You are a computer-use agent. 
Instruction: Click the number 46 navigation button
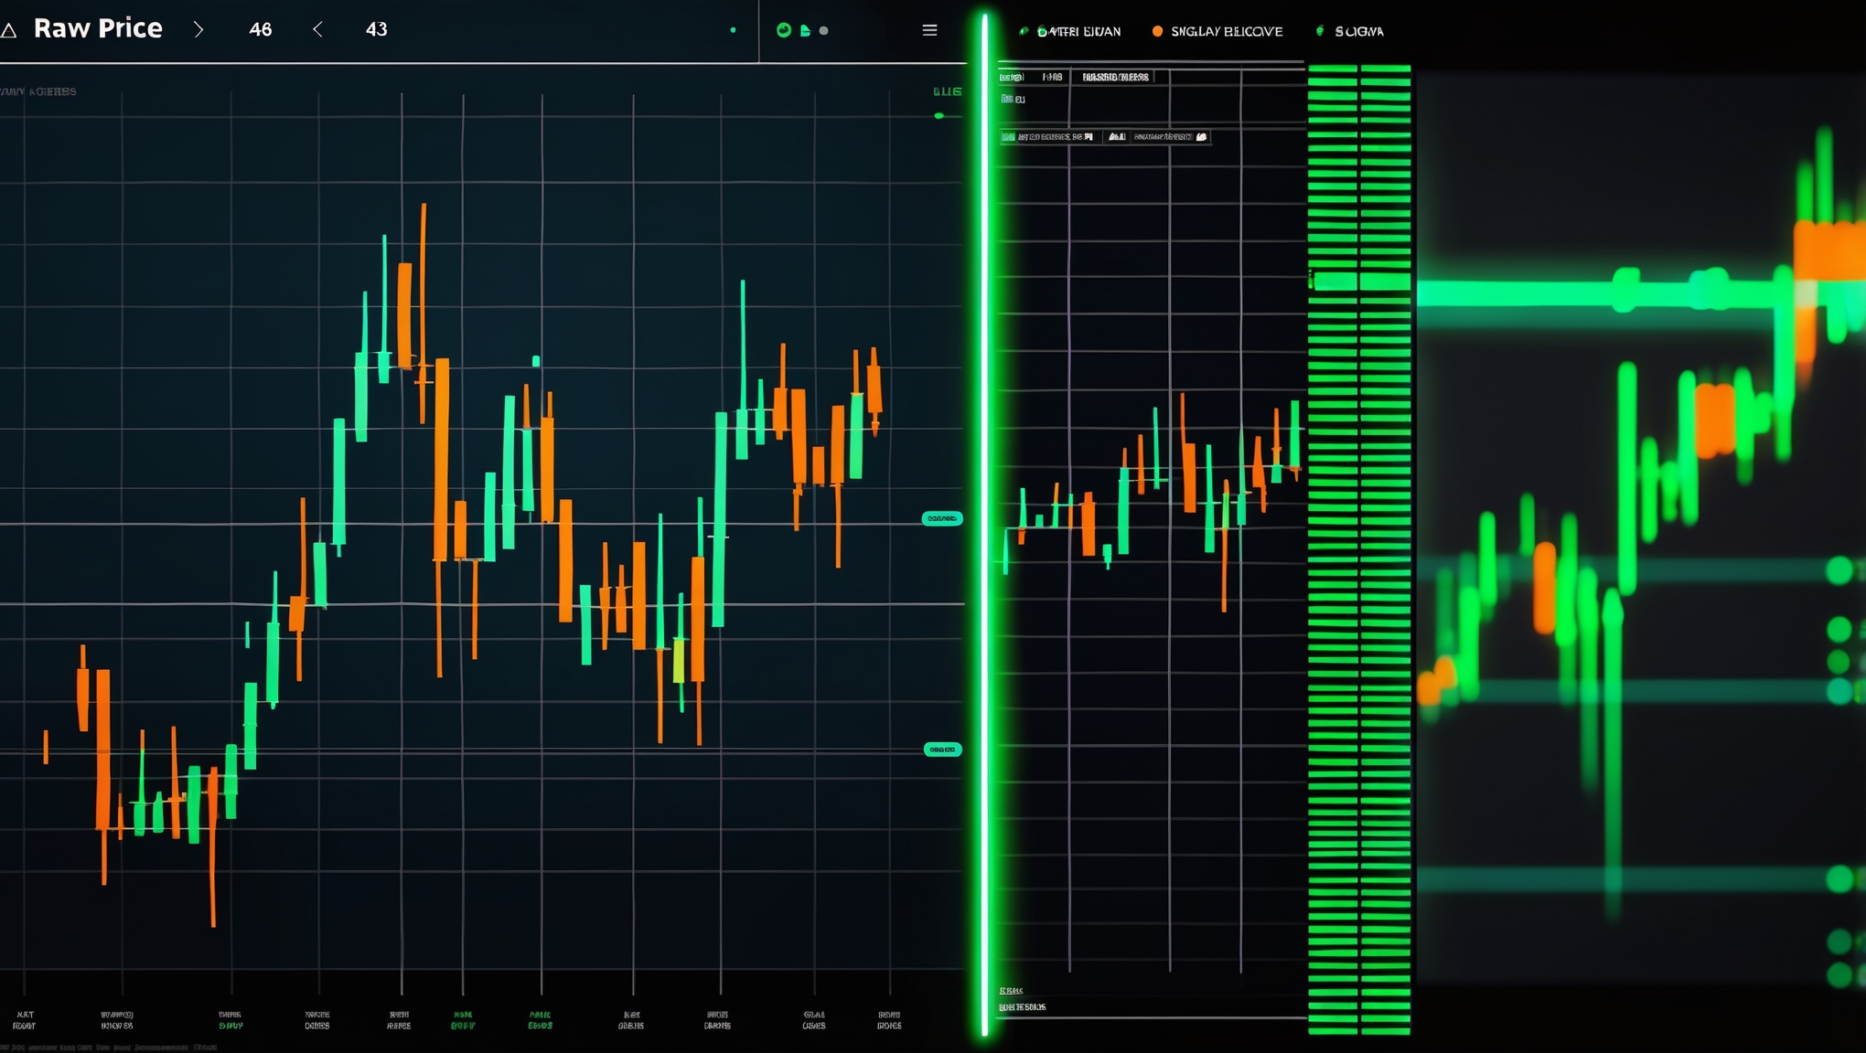(x=262, y=29)
